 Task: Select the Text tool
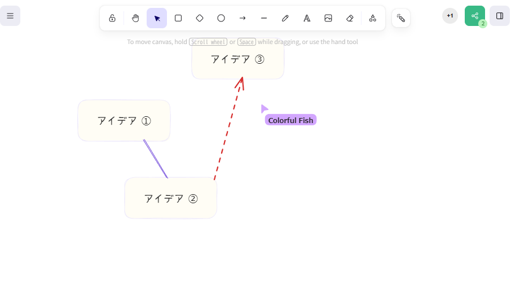307,18
